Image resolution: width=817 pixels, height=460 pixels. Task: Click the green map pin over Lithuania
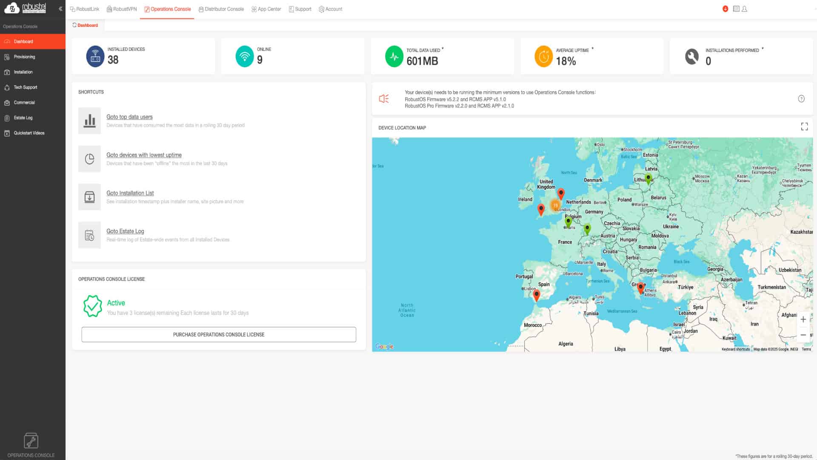648,178
